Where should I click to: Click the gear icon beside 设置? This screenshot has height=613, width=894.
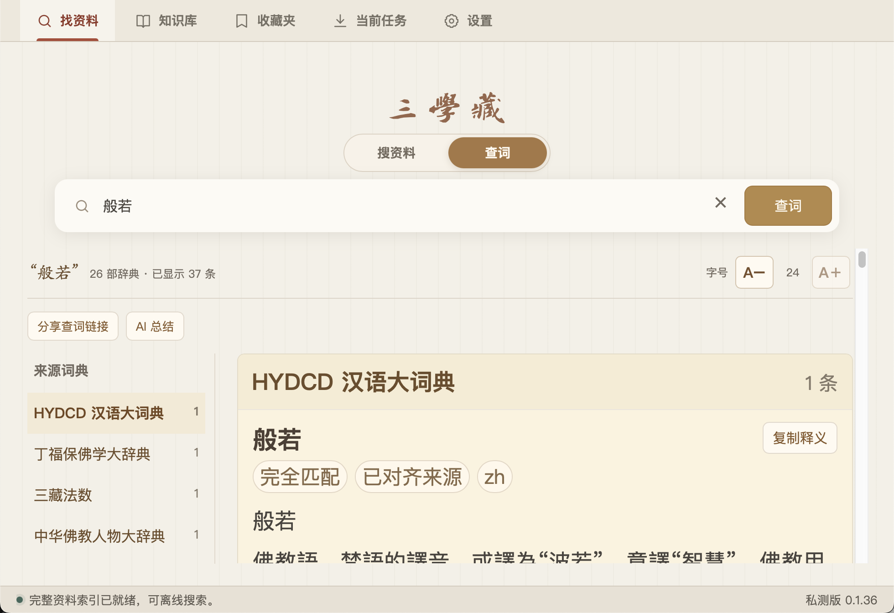pyautogui.click(x=452, y=21)
